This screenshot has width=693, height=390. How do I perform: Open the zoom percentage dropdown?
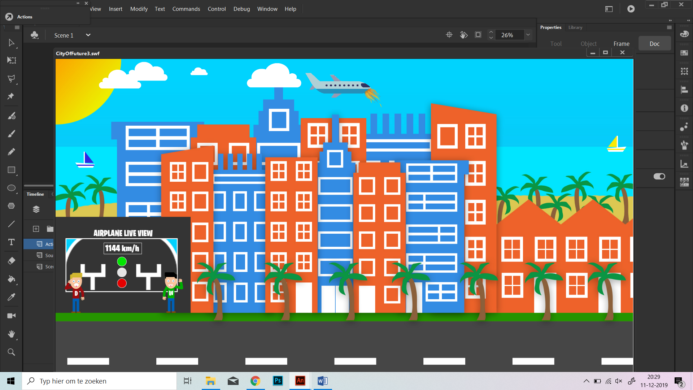point(528,35)
